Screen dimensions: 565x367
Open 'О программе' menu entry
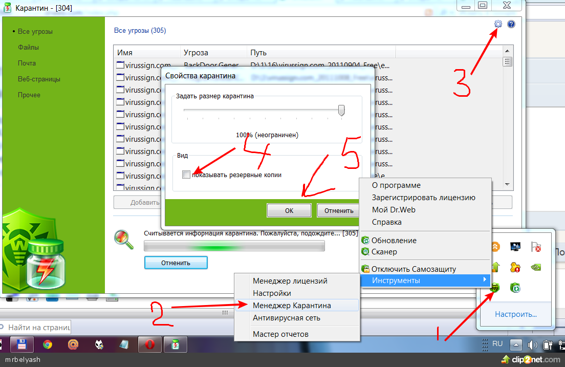(x=396, y=185)
